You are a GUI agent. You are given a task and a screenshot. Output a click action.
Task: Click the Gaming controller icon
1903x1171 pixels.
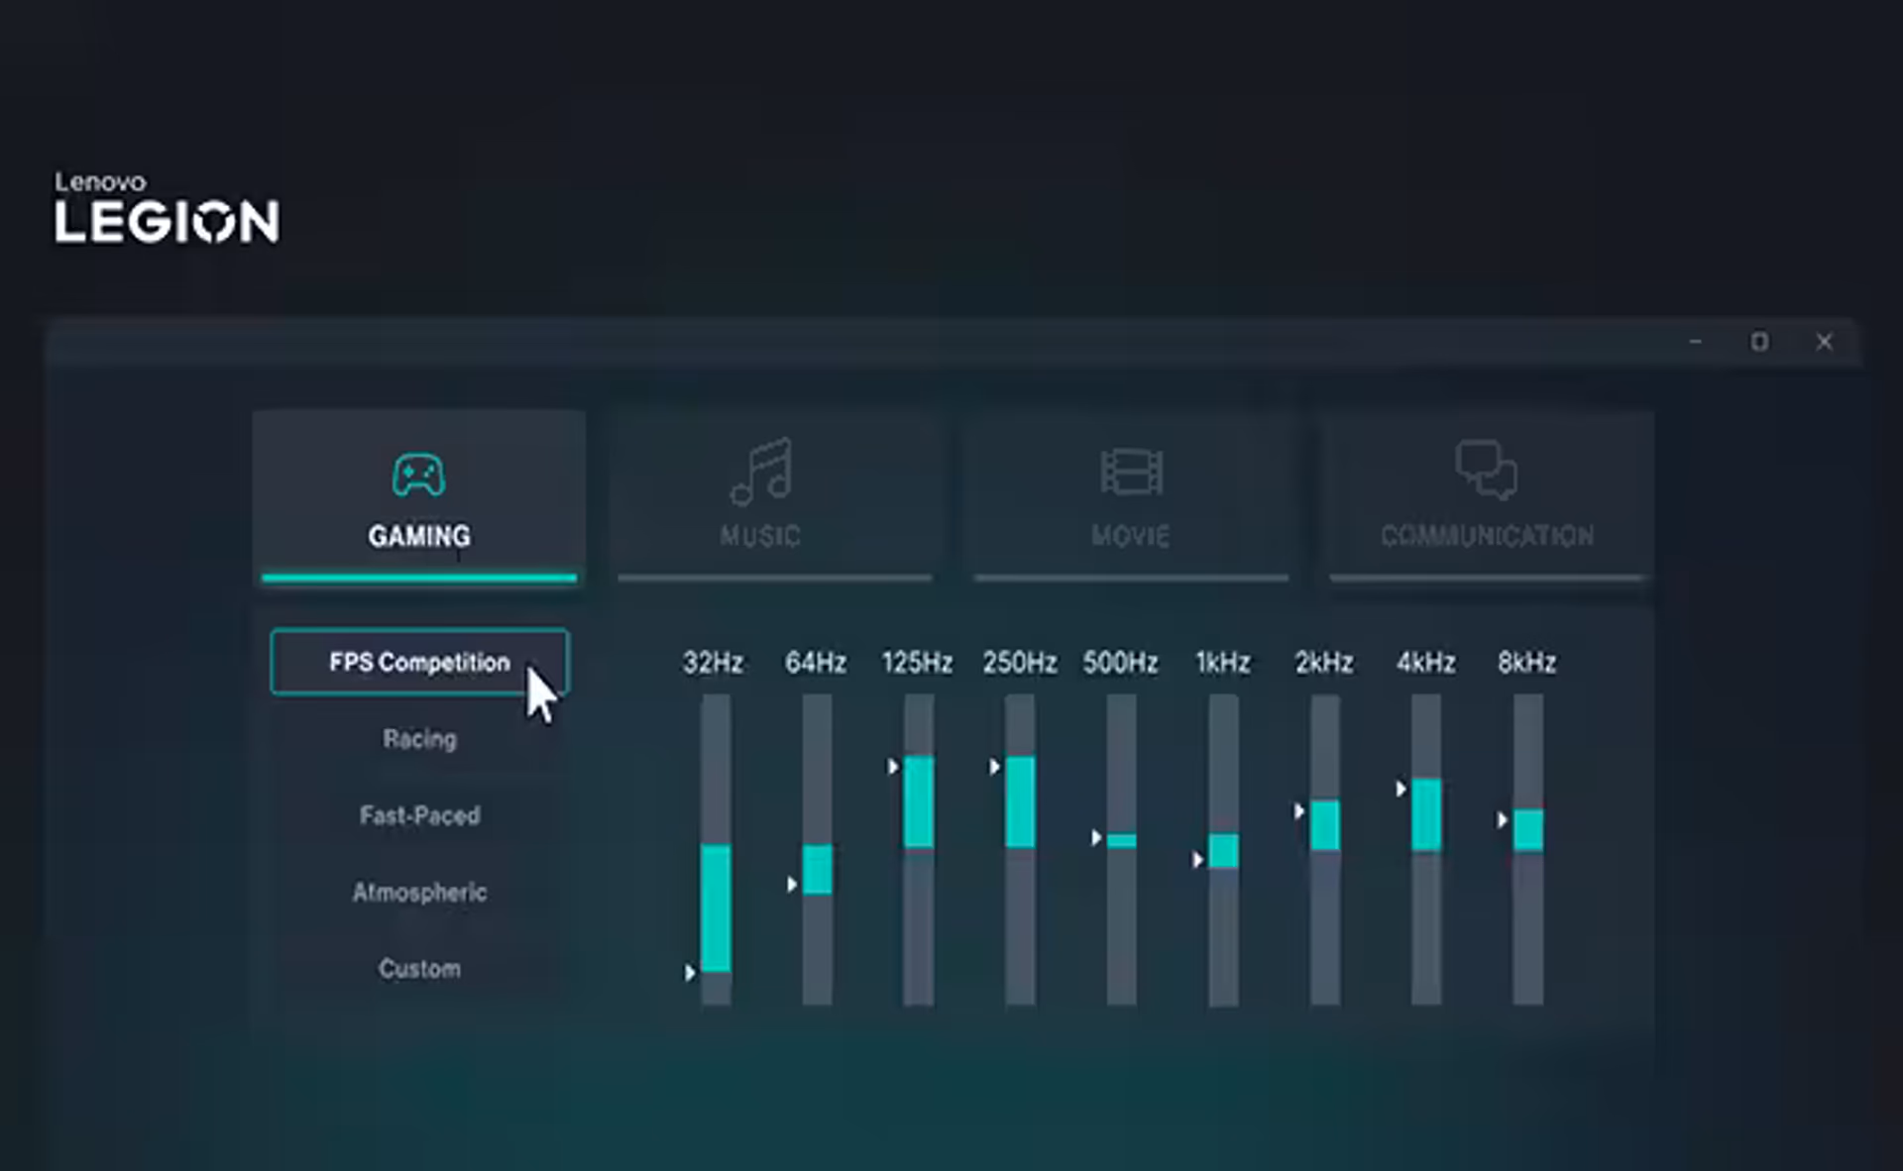coord(418,476)
